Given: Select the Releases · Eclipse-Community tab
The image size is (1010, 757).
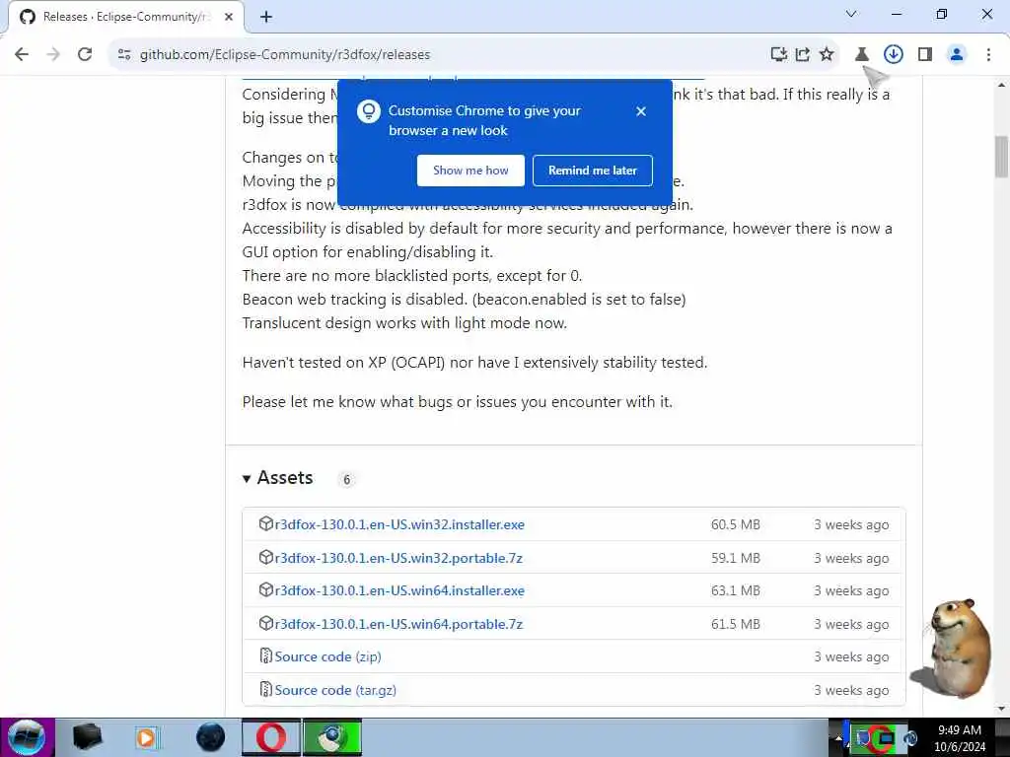Looking at the screenshot, I should point(125,18).
